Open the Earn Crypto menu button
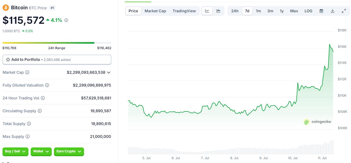The image size is (351, 163). click(69, 151)
